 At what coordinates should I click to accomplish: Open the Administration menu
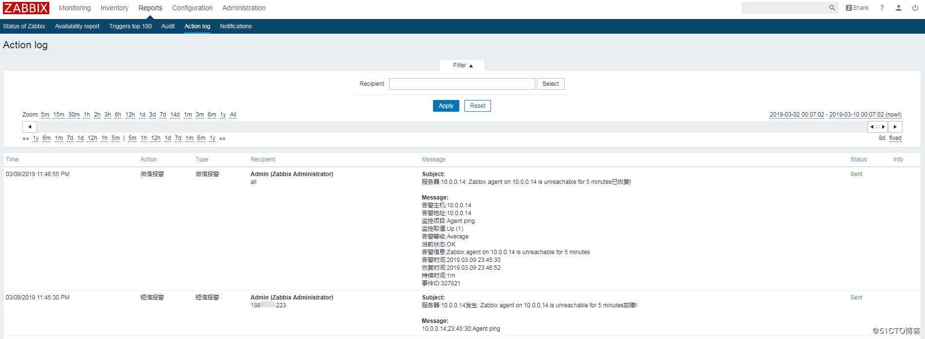tap(244, 8)
